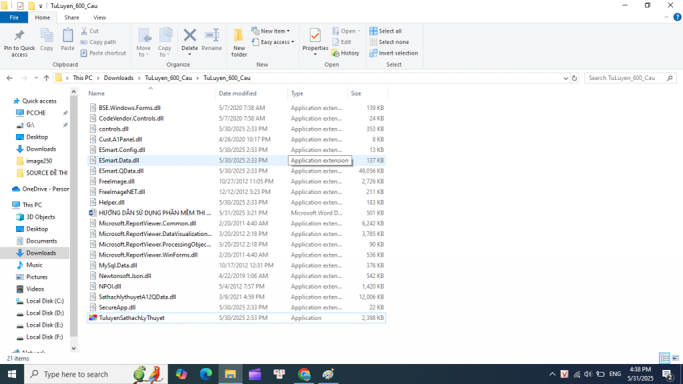Viewport: 683px width, 384px height.
Task: Show file History
Action: [346, 53]
